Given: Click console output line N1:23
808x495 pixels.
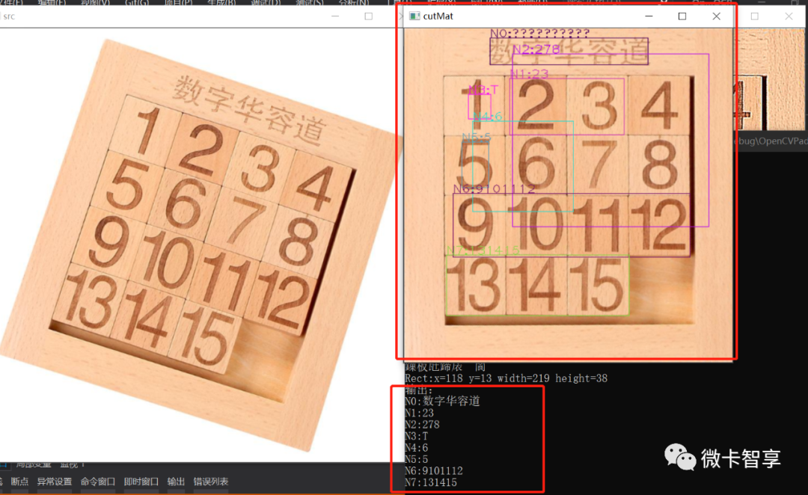Looking at the screenshot, I should (x=420, y=413).
